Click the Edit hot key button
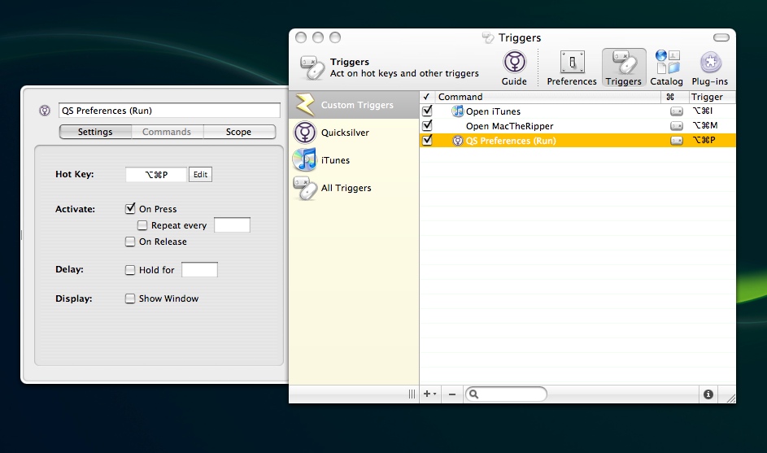The width and height of the screenshot is (767, 453). tap(201, 175)
